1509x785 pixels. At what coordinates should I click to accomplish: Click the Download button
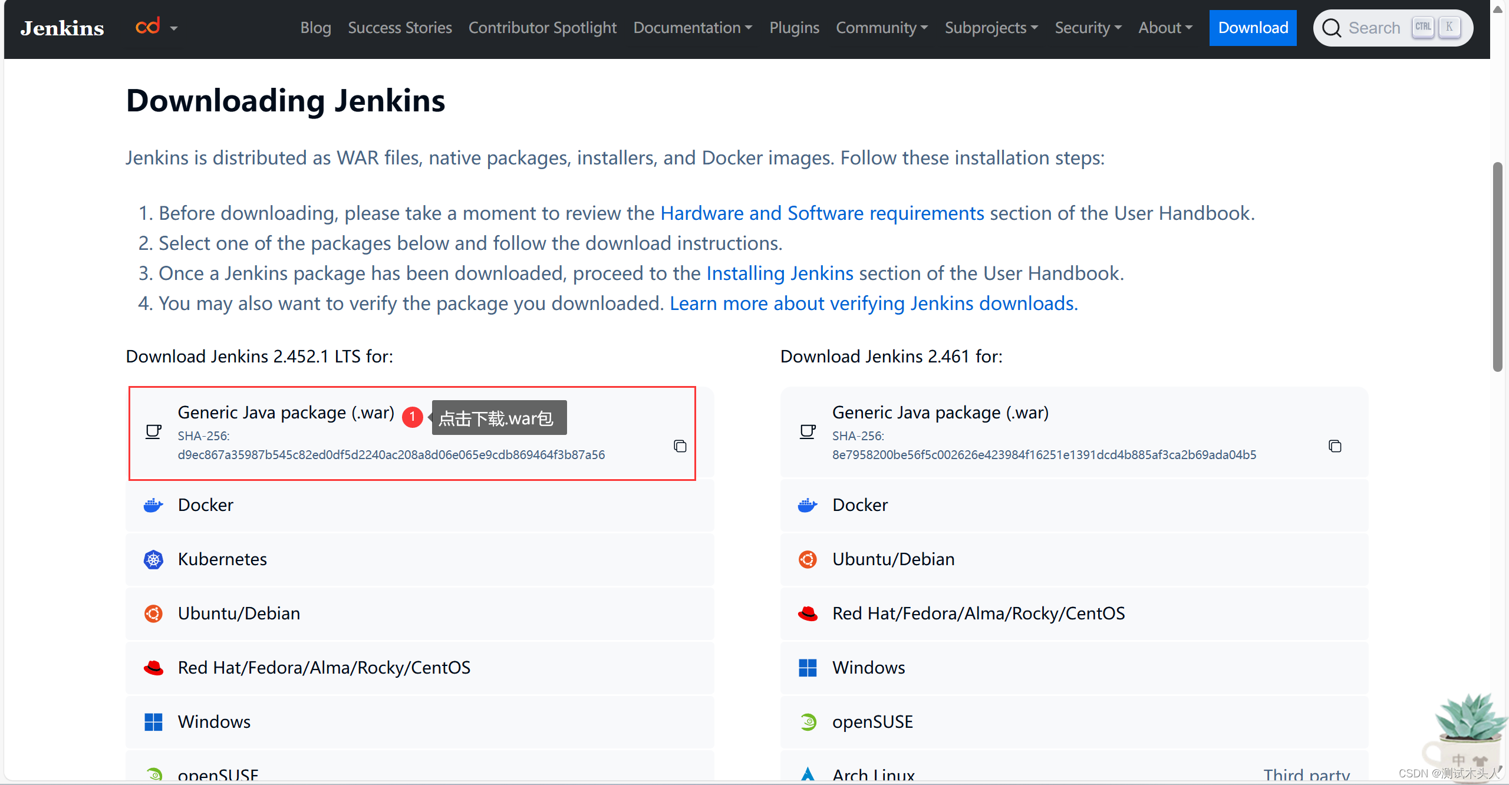[x=1253, y=28]
